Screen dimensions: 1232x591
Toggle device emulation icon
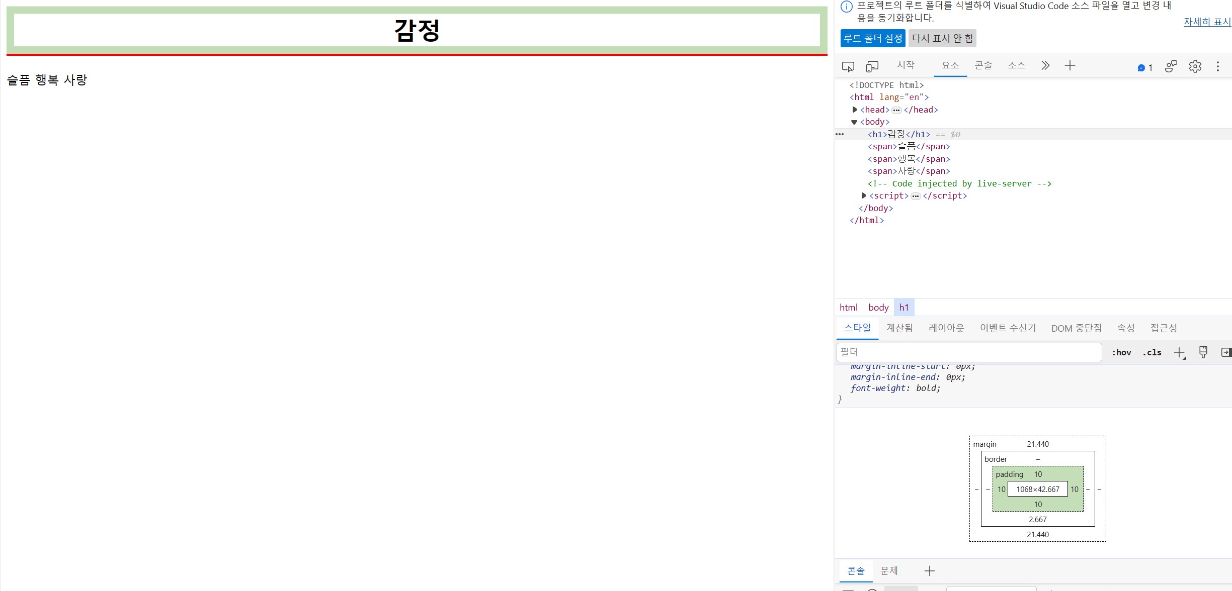point(872,66)
